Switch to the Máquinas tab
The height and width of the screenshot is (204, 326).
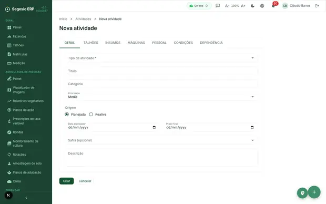(x=136, y=43)
